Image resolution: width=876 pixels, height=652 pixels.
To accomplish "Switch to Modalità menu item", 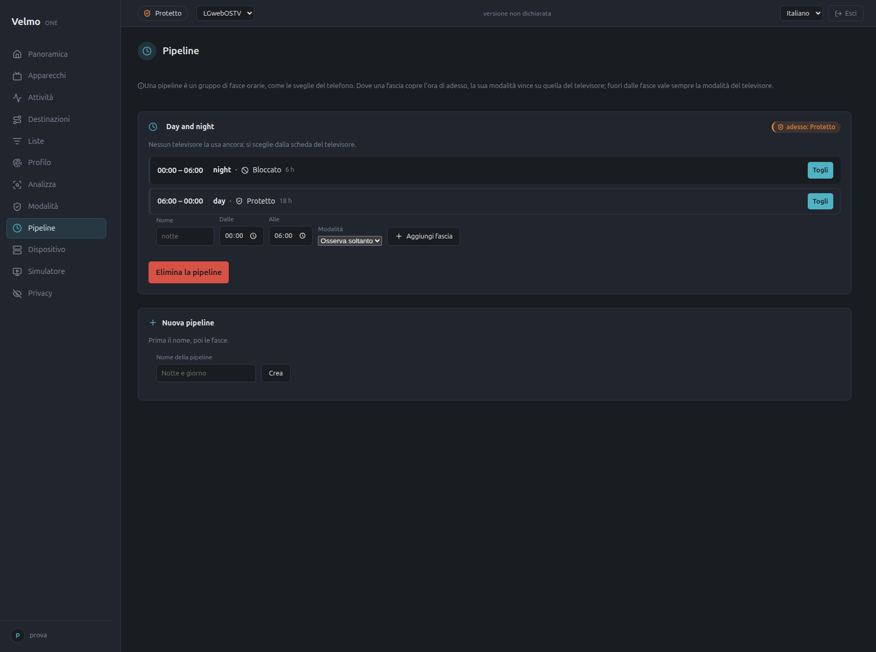I will pyautogui.click(x=56, y=206).
